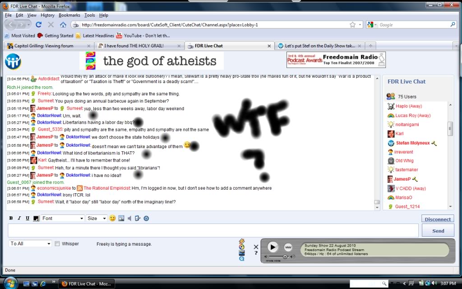Viewport: 462px width, 289px height.
Task: Go to Firefox home page
Action: [63, 25]
